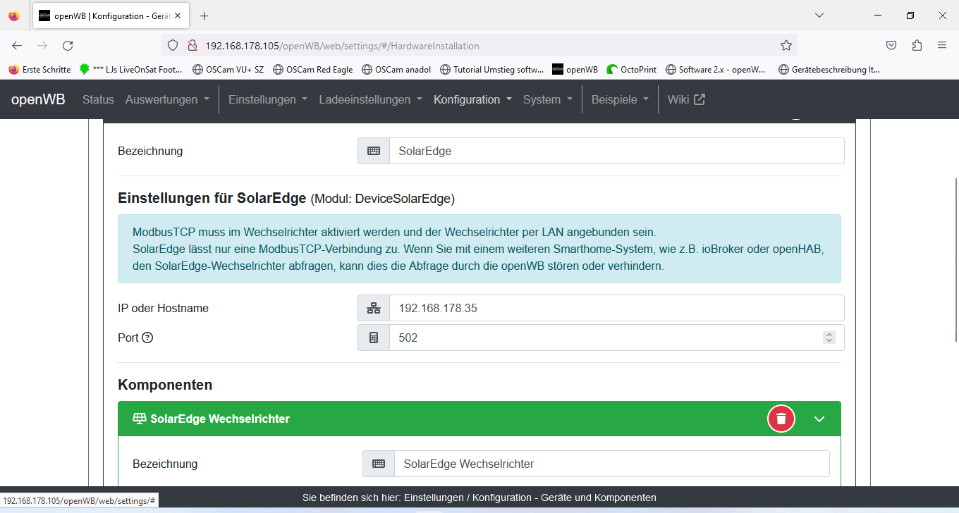Viewport: 959px width, 513px height.
Task: Minimize the Firefox window
Action: pos(878,16)
